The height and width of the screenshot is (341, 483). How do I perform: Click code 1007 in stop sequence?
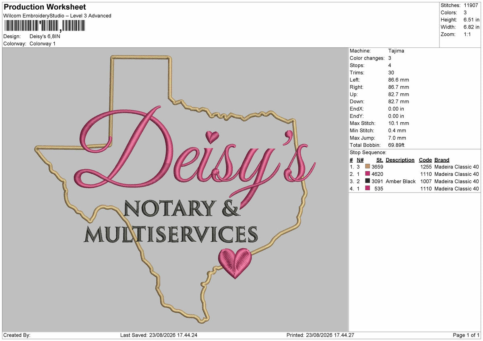(426, 181)
